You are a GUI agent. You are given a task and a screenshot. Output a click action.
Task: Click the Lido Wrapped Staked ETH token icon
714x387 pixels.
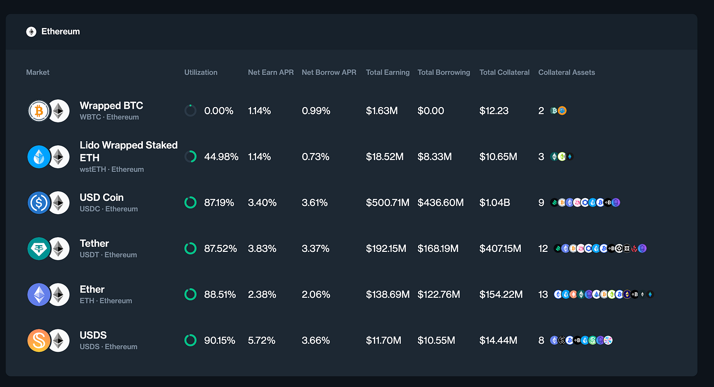[39, 157]
